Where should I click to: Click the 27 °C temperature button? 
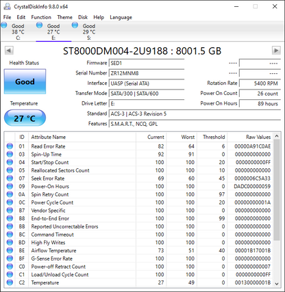coord(25,118)
